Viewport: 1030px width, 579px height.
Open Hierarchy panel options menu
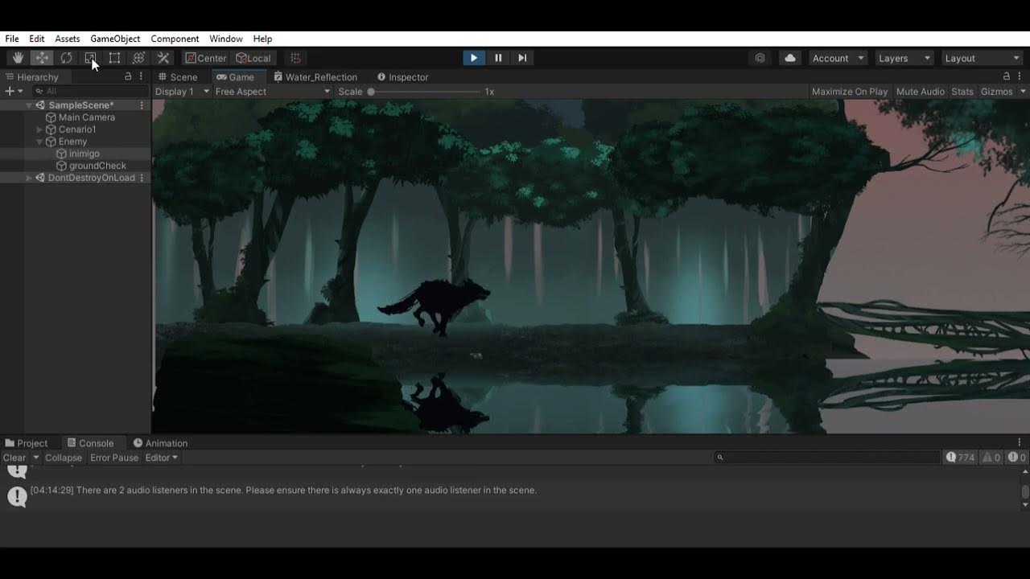tap(141, 76)
